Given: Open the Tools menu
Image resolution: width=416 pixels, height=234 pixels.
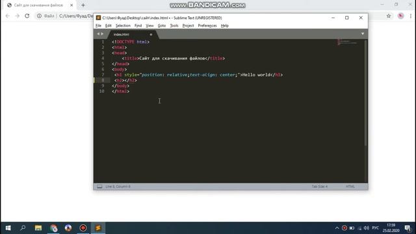Looking at the screenshot, I should click(x=174, y=26).
